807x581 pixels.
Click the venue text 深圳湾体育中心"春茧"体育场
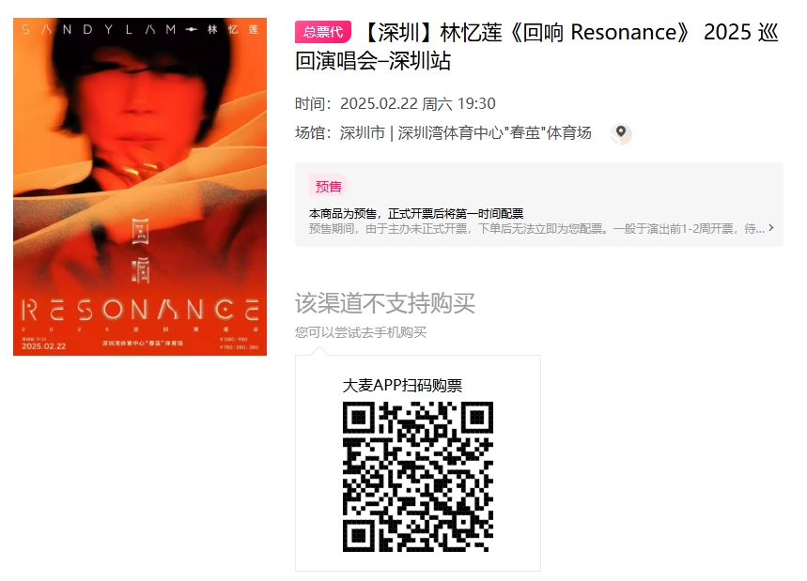[x=494, y=133]
